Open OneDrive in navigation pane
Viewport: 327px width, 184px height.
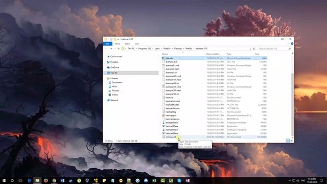tap(113, 67)
